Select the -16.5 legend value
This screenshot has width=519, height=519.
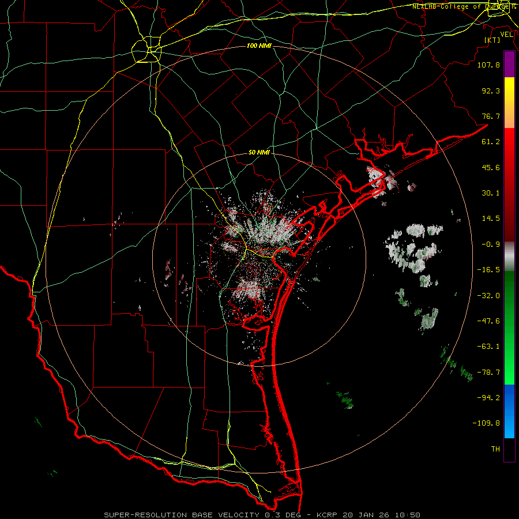point(488,270)
